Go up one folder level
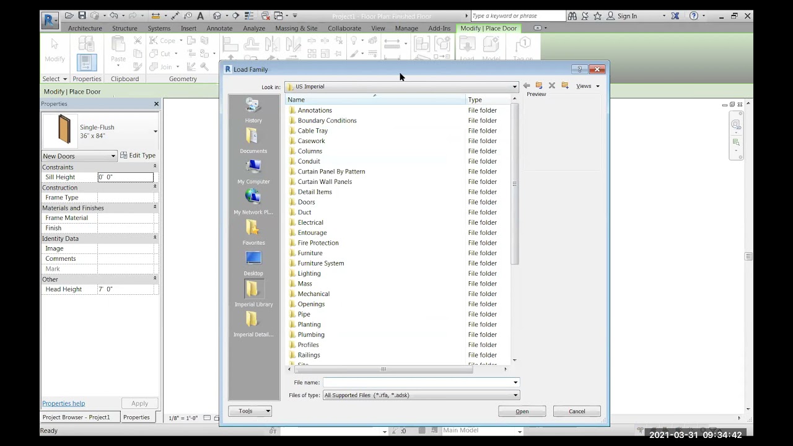 point(539,86)
